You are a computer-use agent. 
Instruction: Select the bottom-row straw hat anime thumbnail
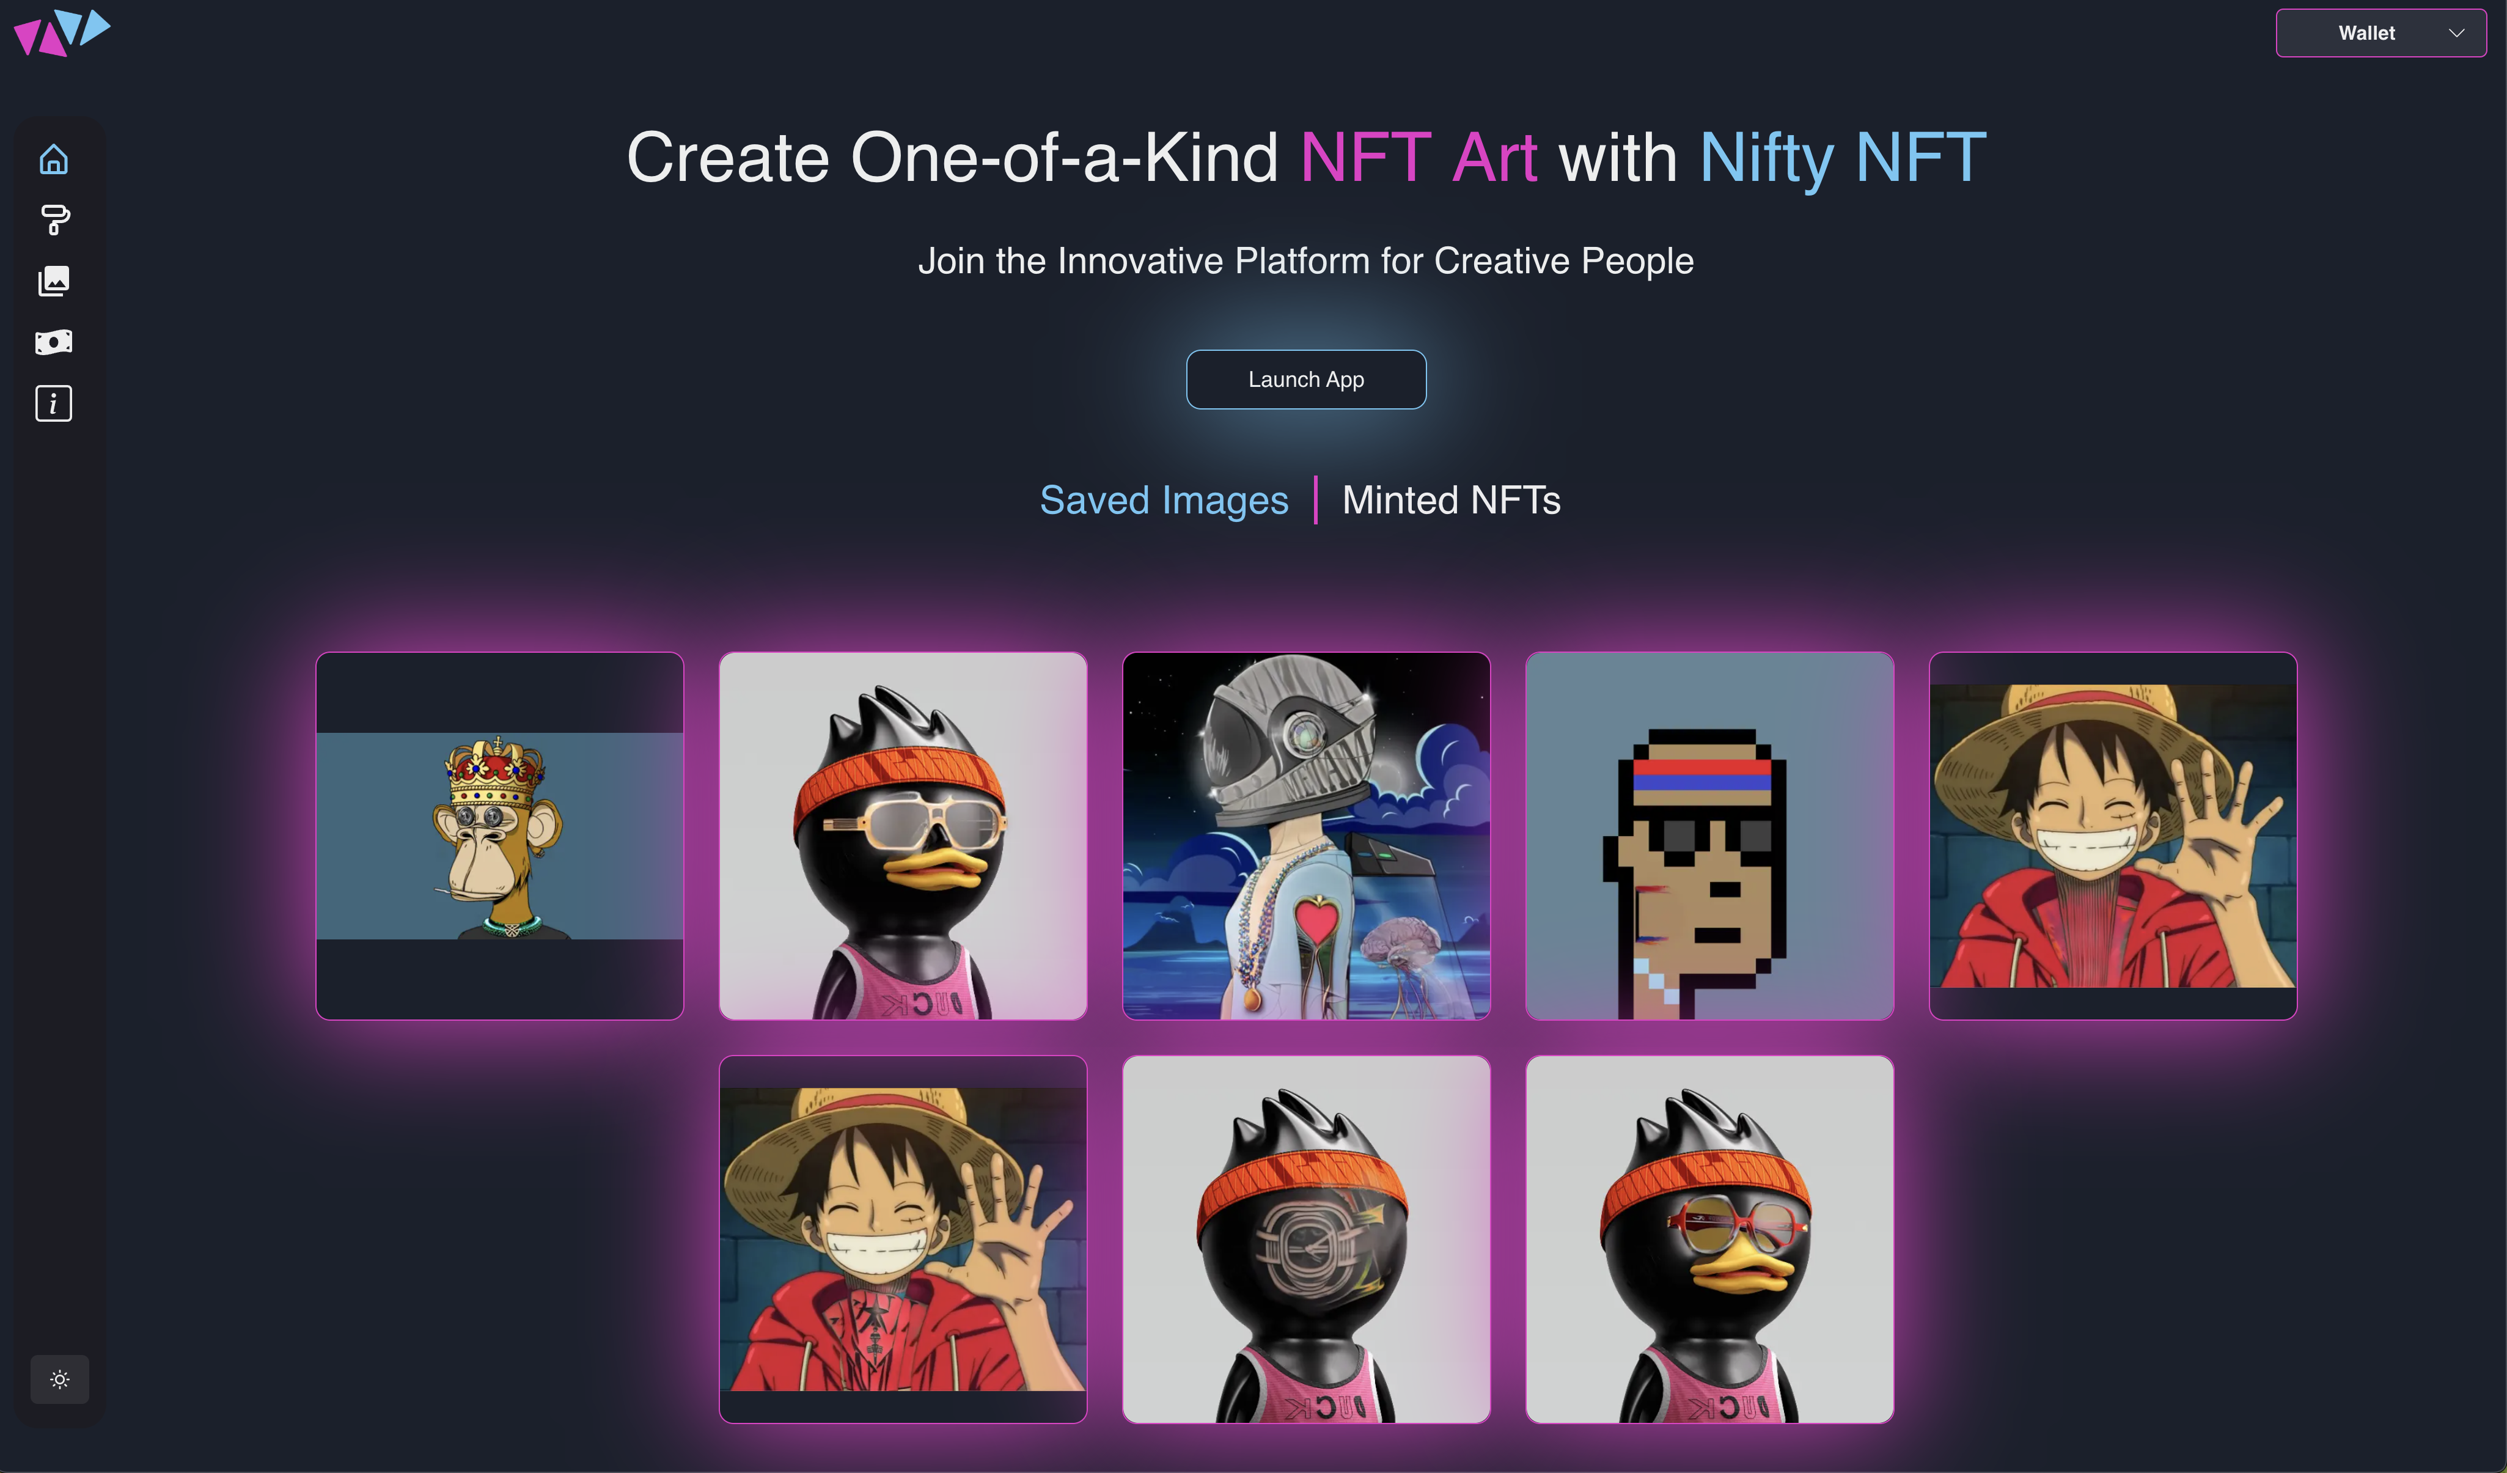click(x=903, y=1240)
